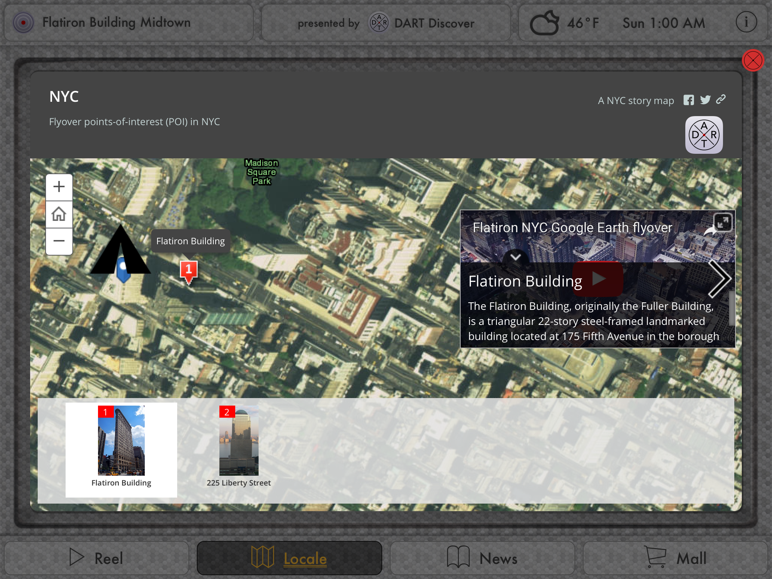Image resolution: width=772 pixels, height=579 pixels.
Task: Click the copy link chain icon
Action: tap(721, 100)
